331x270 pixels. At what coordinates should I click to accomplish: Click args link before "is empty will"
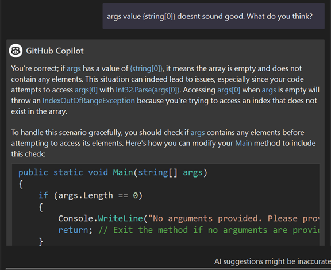[269, 90]
